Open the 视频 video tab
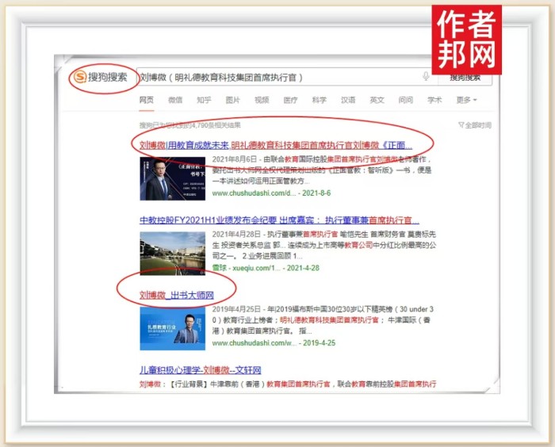 (x=262, y=101)
